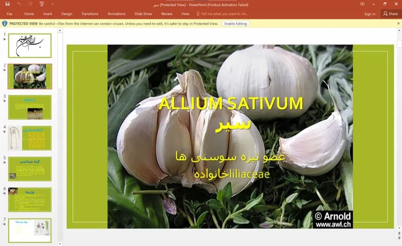Click animation star under slide 6 number
This screenshot has width=402, height=246.
(4, 193)
